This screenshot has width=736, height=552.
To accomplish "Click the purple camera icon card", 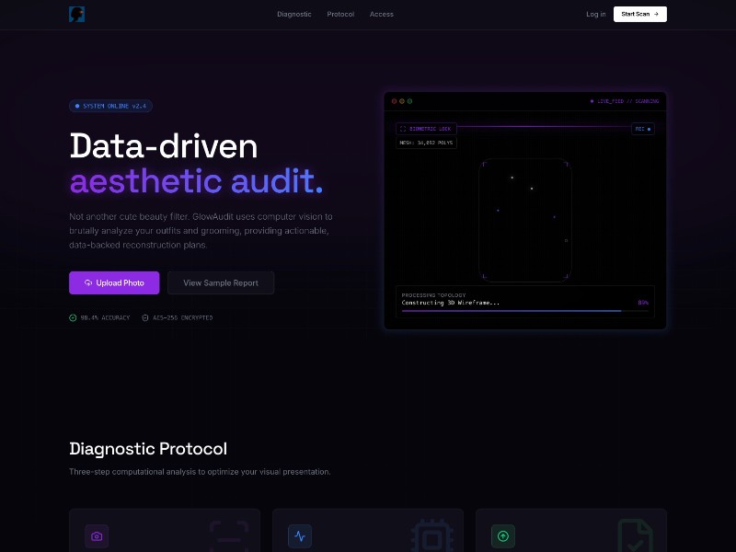I will point(97,535).
